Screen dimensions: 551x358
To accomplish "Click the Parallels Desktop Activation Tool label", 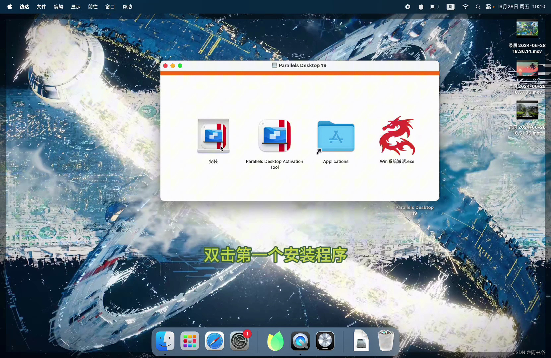I will [x=275, y=164].
